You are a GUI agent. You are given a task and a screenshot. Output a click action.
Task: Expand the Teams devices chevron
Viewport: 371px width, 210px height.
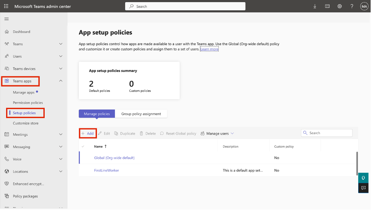[x=61, y=68]
